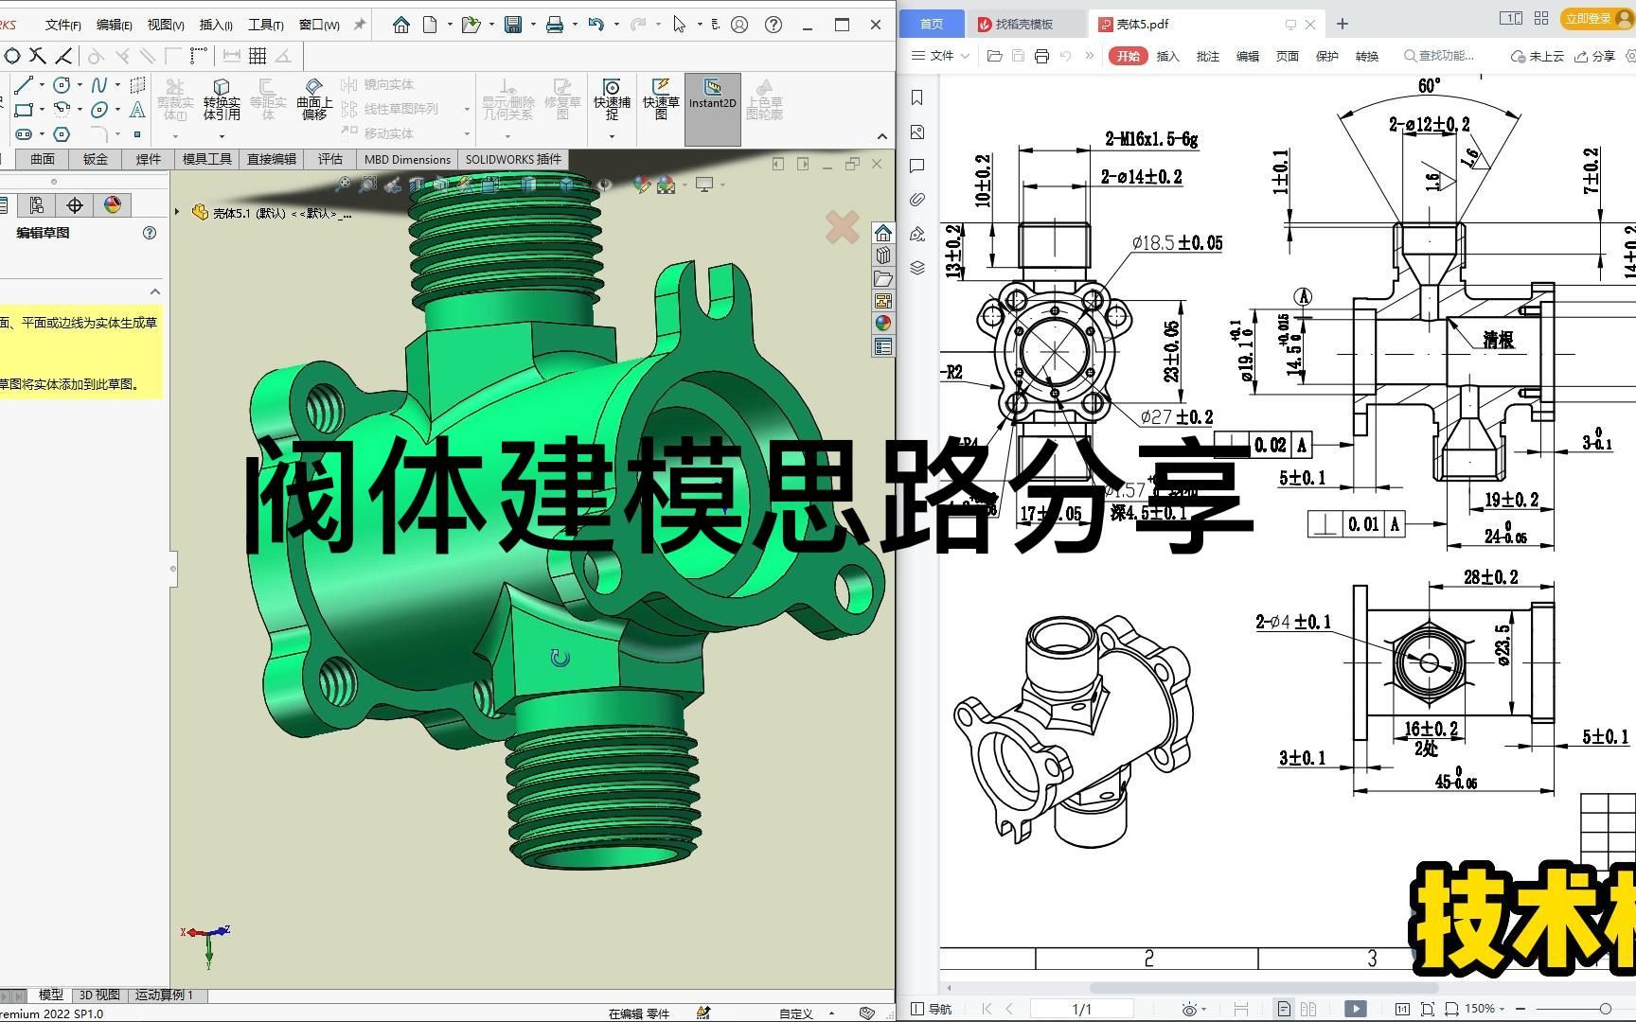Click the Undo icon in SolidWorks toolbar
The width and height of the screenshot is (1636, 1022).
click(596, 25)
